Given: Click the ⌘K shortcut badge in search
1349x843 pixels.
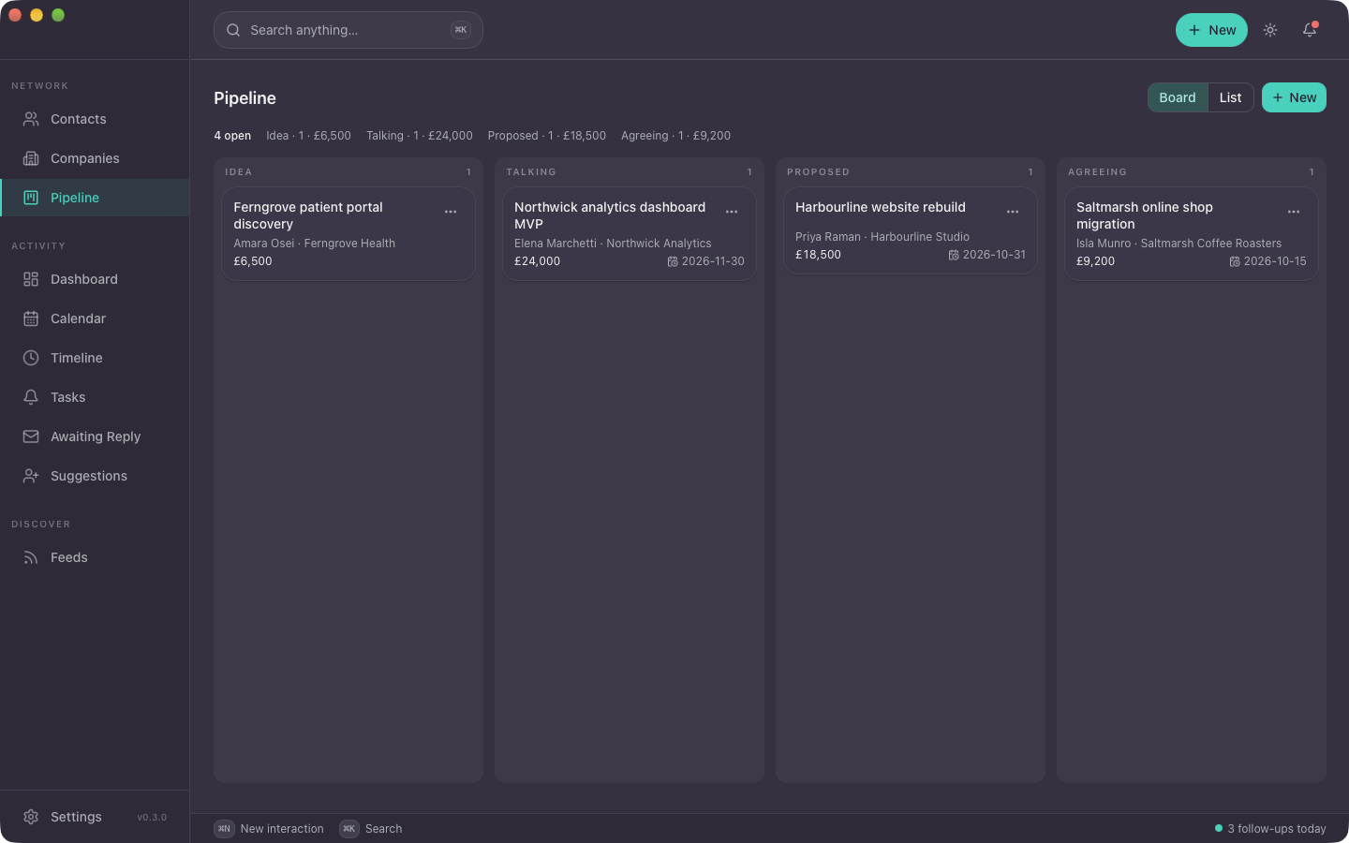Looking at the screenshot, I should click(460, 30).
